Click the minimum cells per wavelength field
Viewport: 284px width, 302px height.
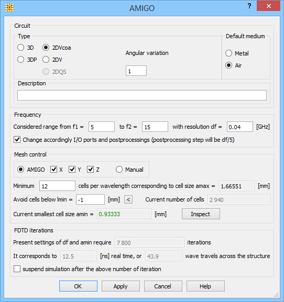57,186
